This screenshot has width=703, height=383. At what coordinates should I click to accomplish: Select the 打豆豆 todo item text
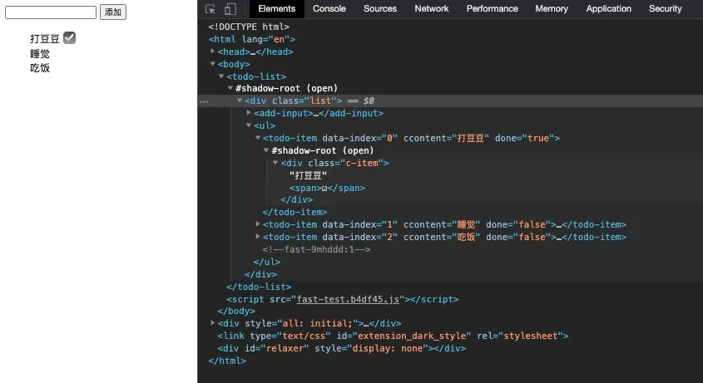click(45, 39)
